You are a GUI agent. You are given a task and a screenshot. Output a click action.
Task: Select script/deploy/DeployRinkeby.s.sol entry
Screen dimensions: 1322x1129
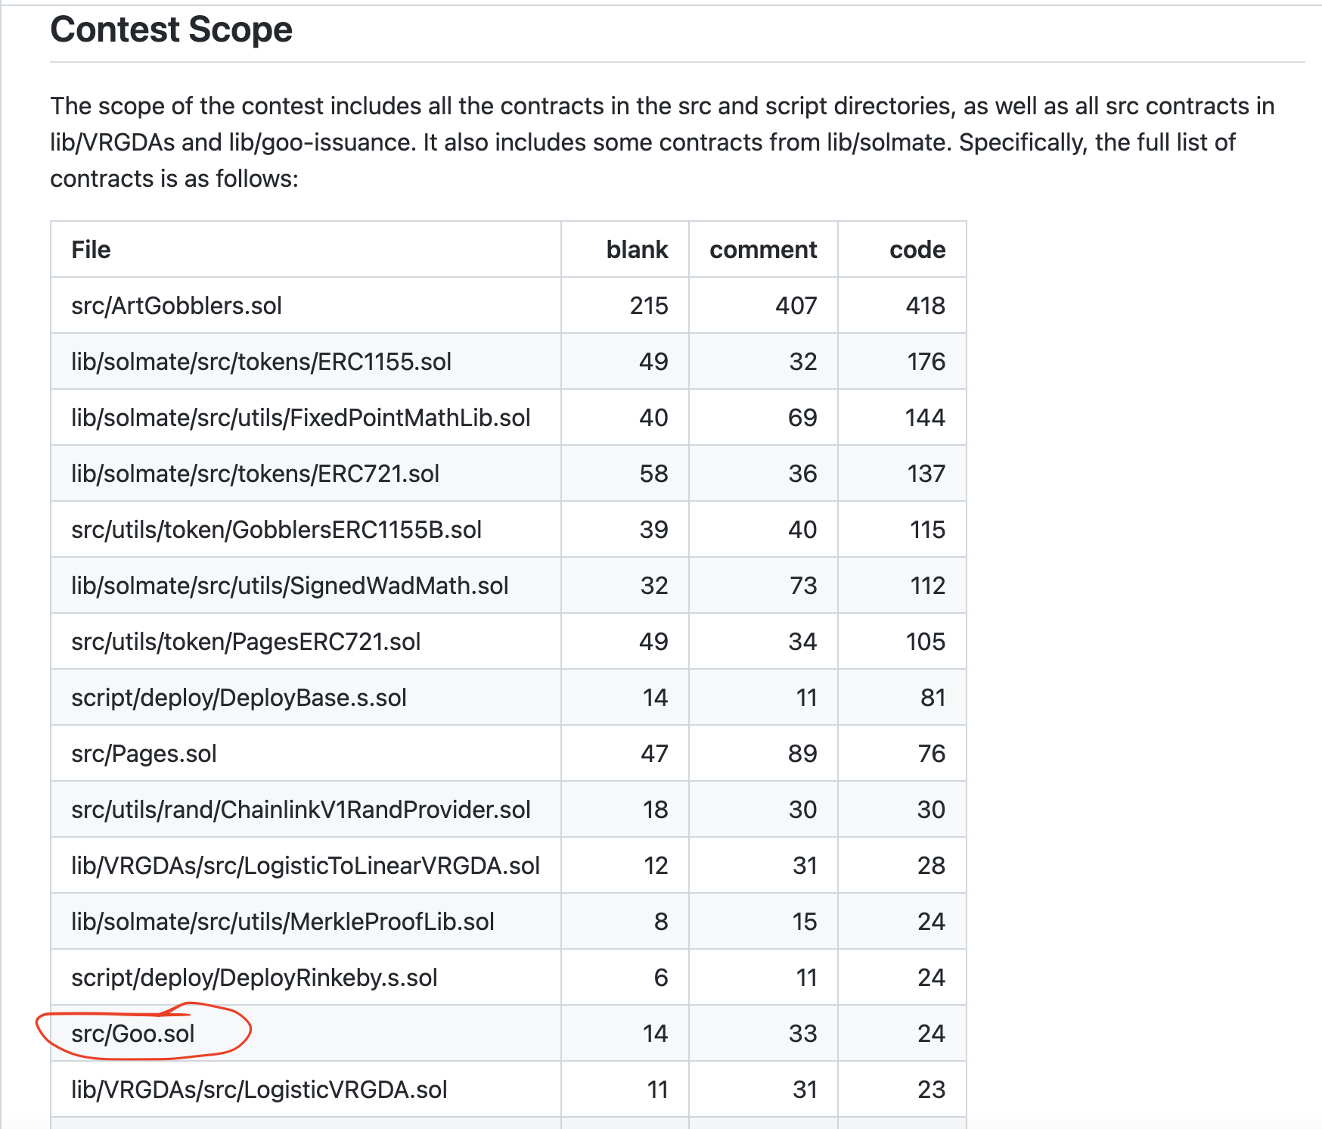(x=255, y=977)
